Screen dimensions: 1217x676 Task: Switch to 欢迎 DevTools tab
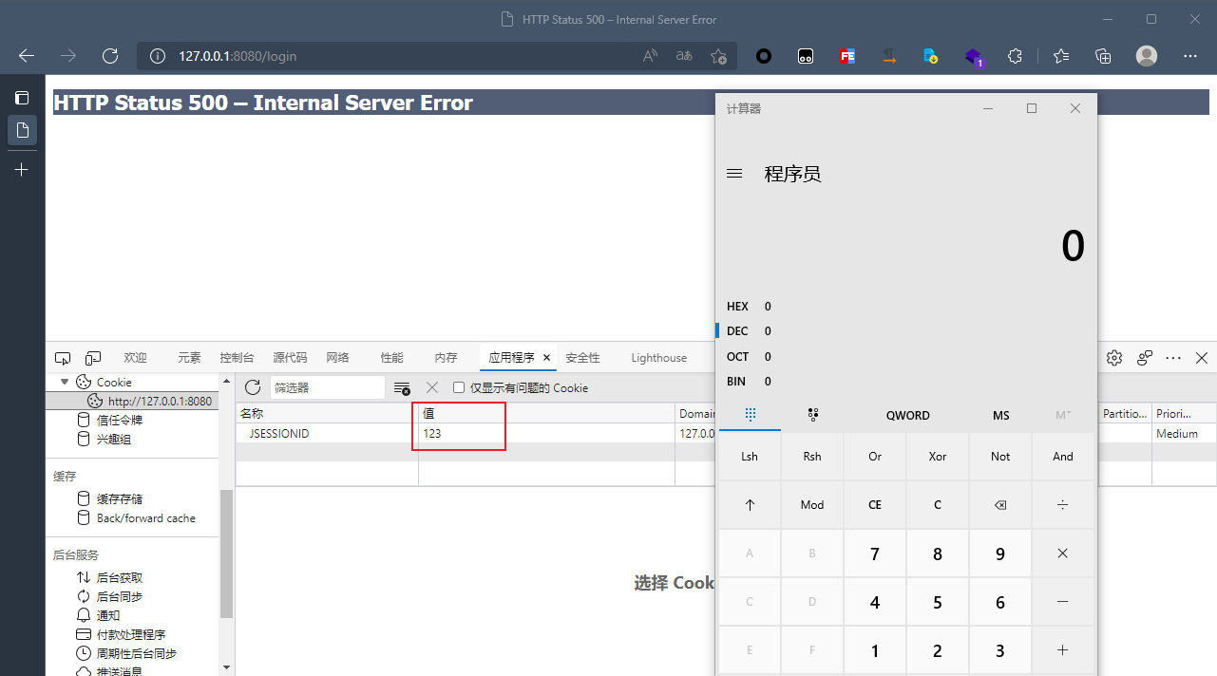(135, 358)
